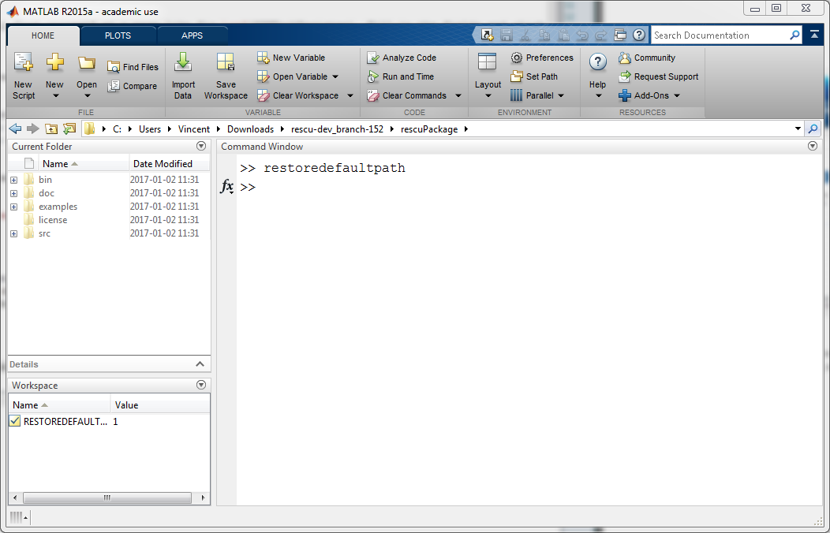Click the address bar search icon
This screenshot has height=533, width=830.
pyautogui.click(x=813, y=129)
